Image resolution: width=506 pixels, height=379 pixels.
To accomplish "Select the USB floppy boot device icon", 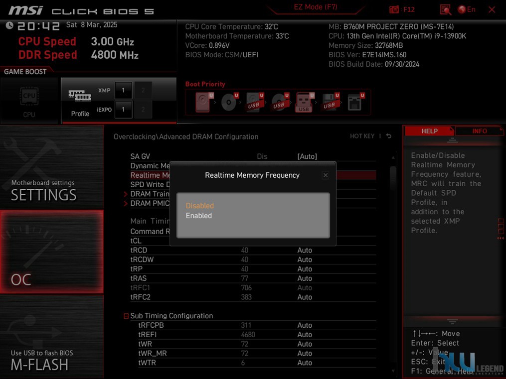I will 331,102.
